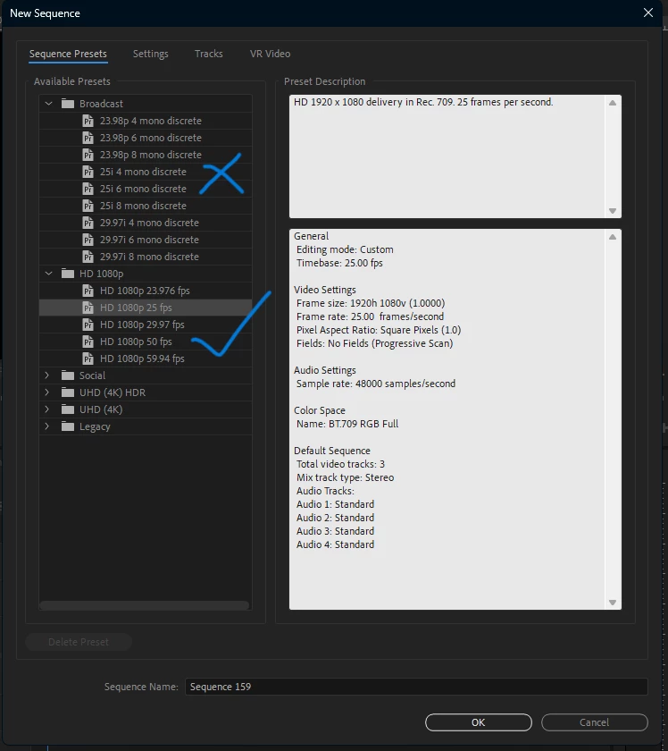Close the New Sequence dialog window
This screenshot has width=668, height=751.
(648, 13)
